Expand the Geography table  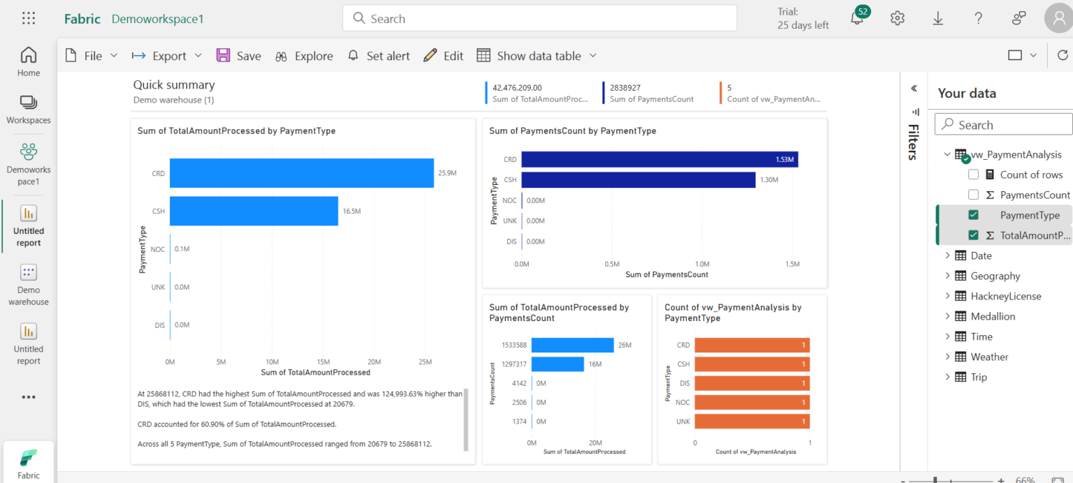coord(947,276)
